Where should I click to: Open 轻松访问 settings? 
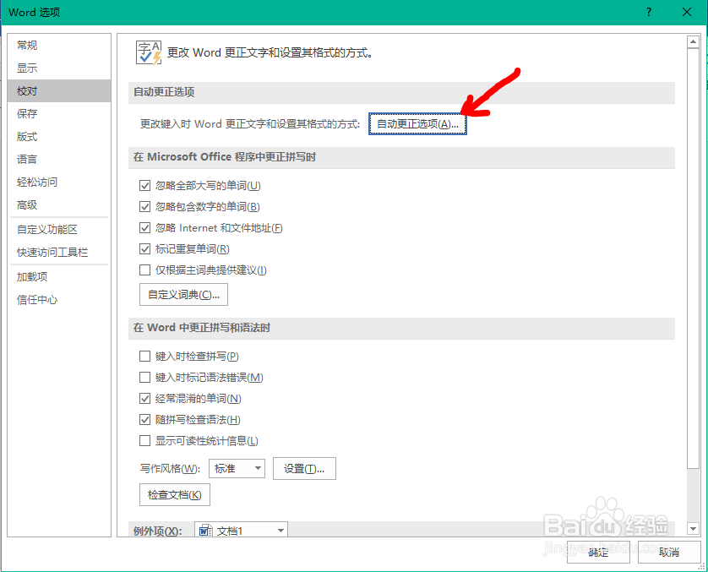click(x=59, y=182)
